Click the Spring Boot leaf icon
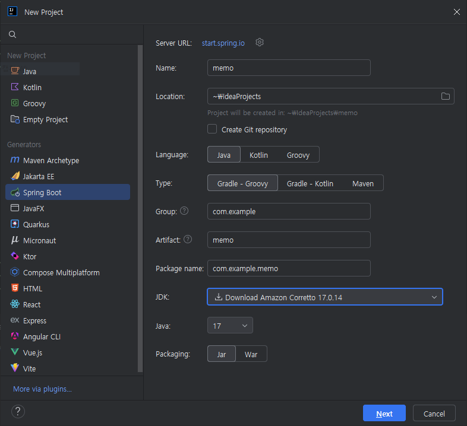 coord(15,192)
